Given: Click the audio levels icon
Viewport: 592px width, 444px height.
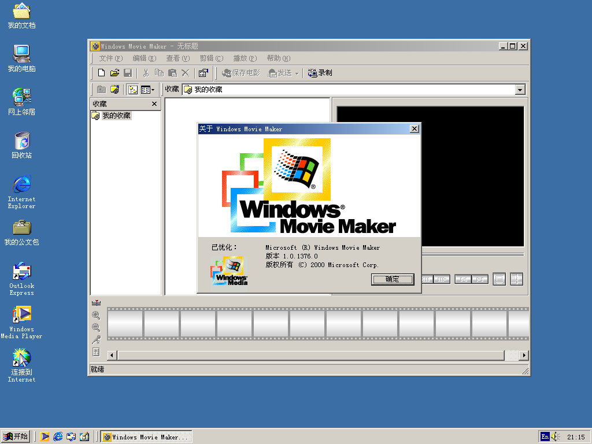Looking at the screenshot, I should tap(97, 352).
